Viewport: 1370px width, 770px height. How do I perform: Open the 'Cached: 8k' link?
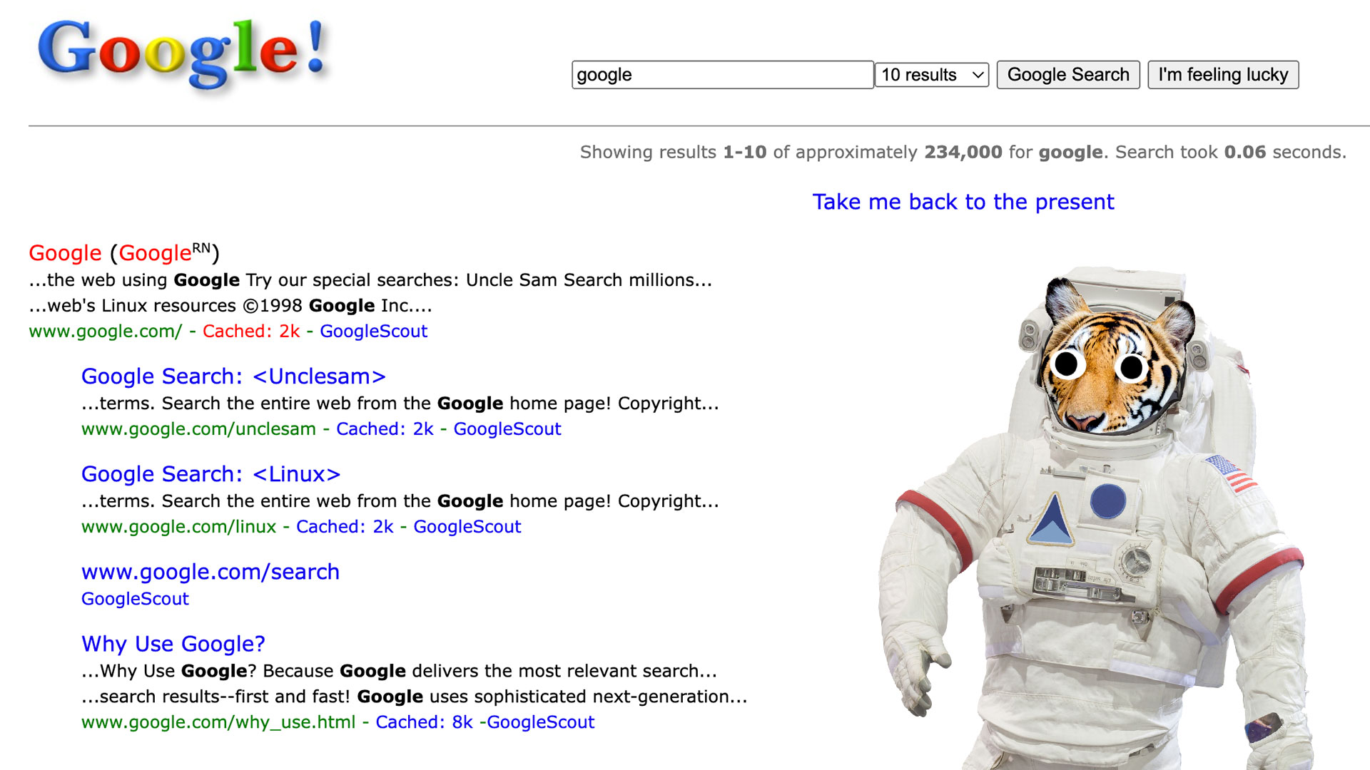tap(425, 722)
